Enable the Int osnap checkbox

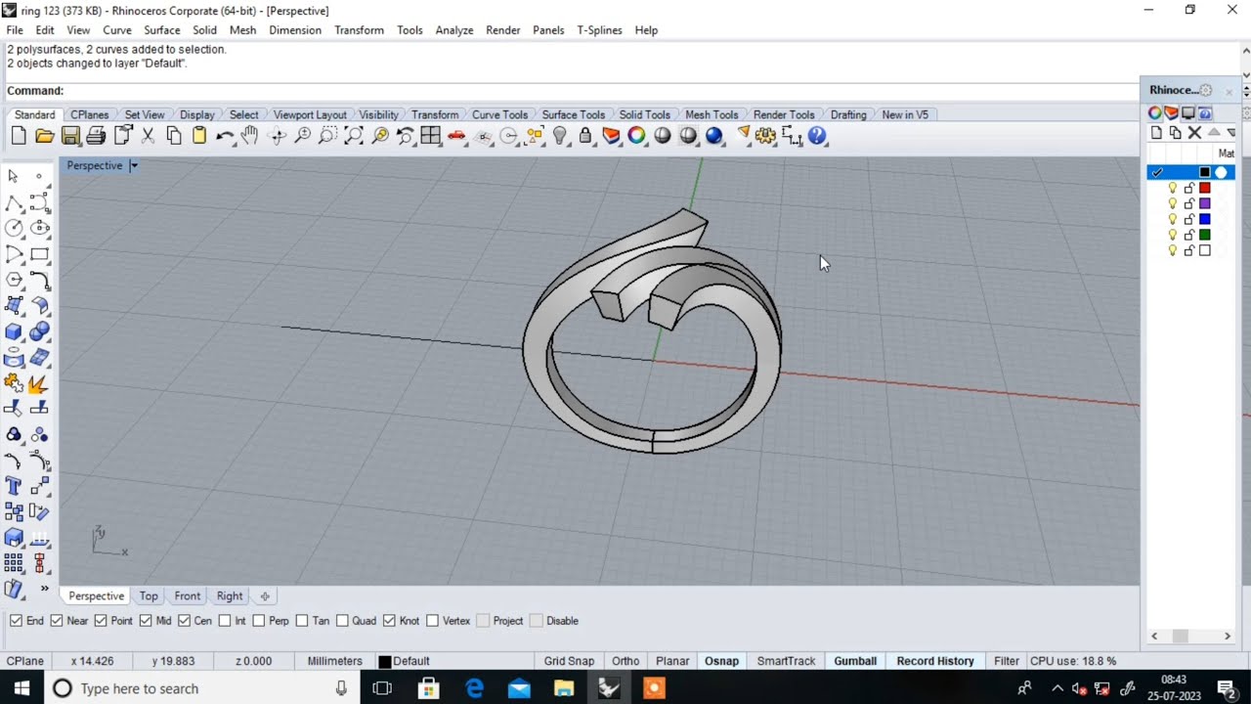pos(225,621)
